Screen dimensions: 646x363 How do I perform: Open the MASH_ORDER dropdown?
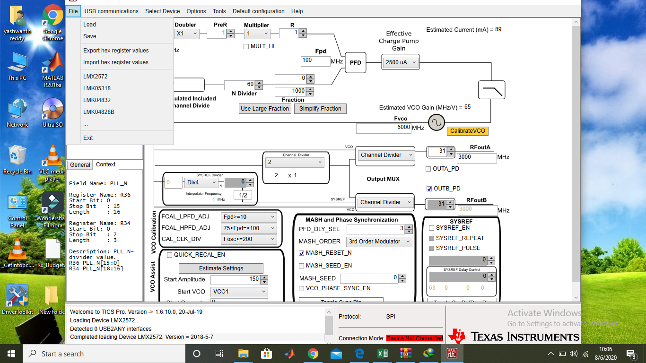(379, 242)
